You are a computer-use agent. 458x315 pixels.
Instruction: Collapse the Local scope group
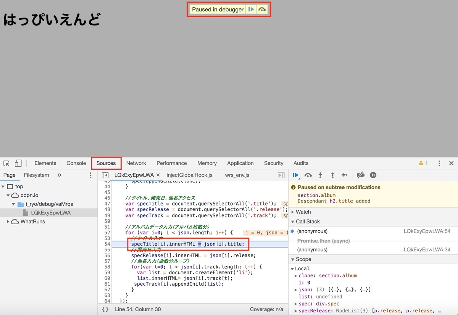(293, 269)
